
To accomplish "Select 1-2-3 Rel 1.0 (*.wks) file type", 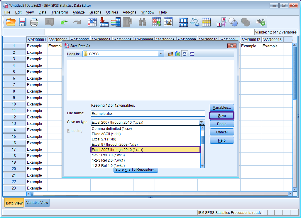I will coord(146,165).
